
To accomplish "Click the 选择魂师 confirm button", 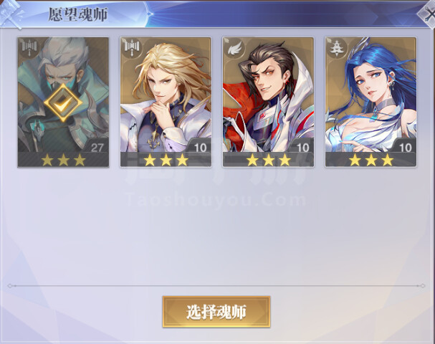I will click(216, 312).
